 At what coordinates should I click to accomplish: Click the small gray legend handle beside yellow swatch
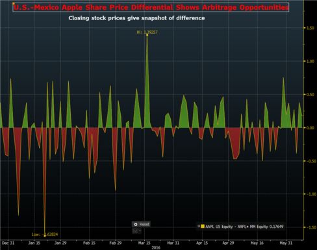[x=199, y=226]
